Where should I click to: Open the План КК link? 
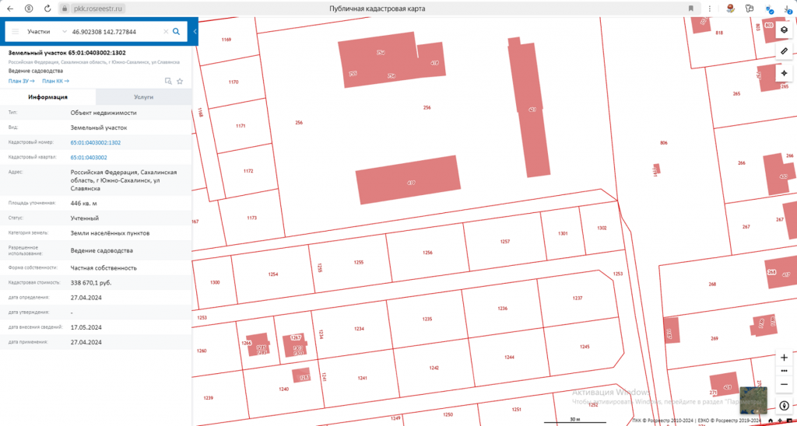(x=55, y=81)
